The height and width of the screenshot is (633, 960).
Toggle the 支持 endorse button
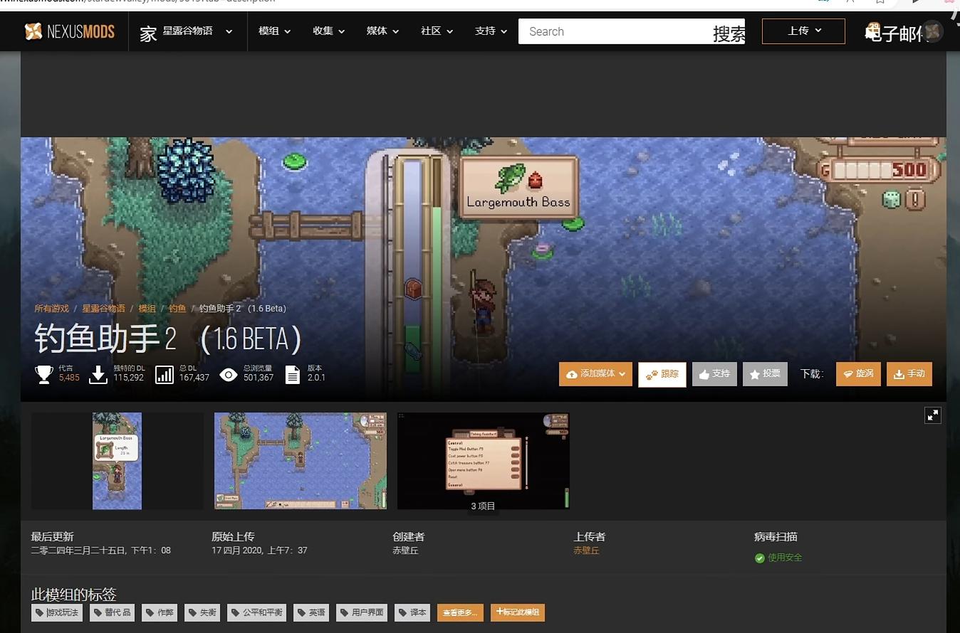[714, 374]
